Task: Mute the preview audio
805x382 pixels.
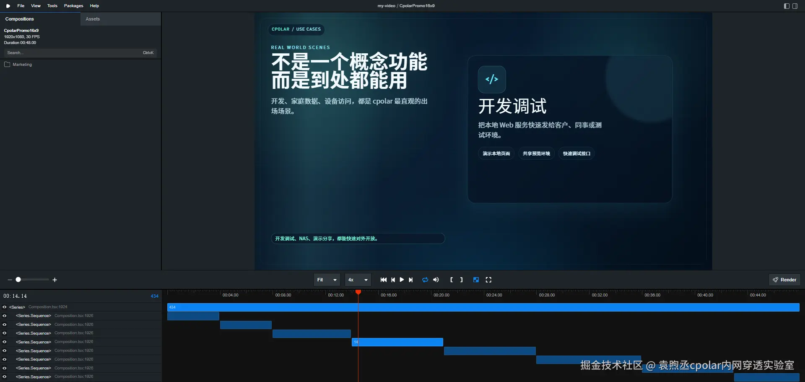Action: [x=436, y=280]
